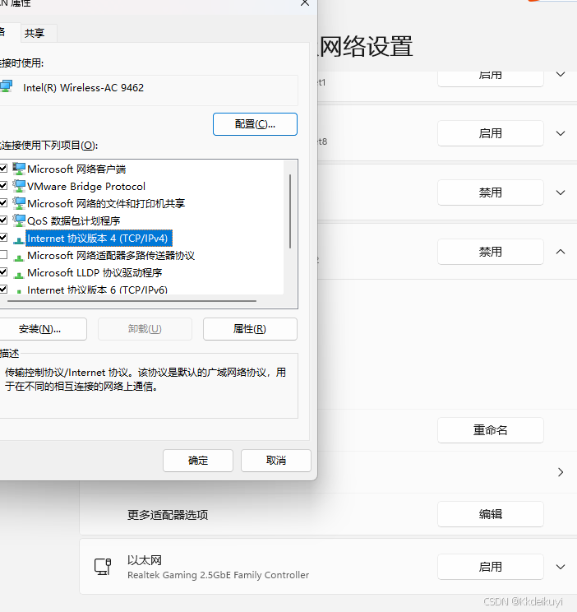This screenshot has width=577, height=612.
Task: Click the 配置(C)... button
Action: [x=255, y=124]
